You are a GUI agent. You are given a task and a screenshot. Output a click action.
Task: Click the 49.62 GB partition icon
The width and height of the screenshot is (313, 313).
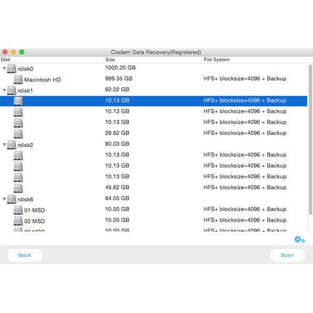18,188
